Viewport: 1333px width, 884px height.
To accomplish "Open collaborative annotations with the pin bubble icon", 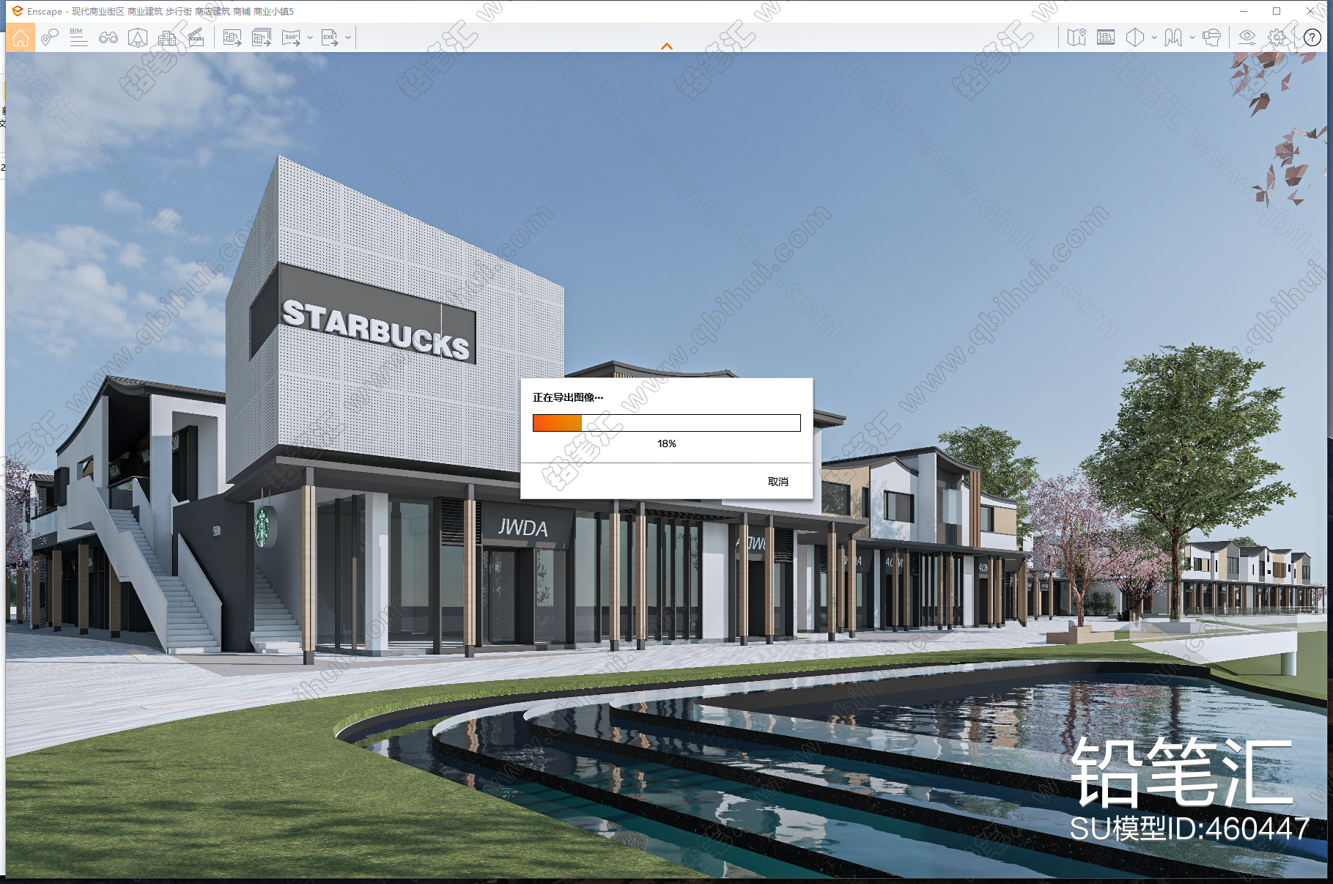I will click(49, 37).
